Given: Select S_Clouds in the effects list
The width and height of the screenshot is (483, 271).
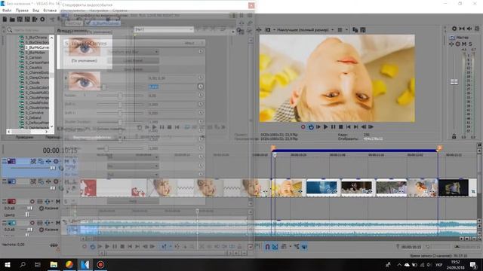Looking at the screenshot, I should pos(32,83).
